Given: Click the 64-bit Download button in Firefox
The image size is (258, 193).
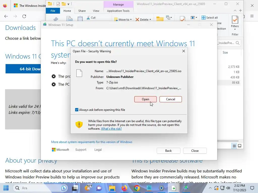Looking at the screenshot, I should click(23, 69).
